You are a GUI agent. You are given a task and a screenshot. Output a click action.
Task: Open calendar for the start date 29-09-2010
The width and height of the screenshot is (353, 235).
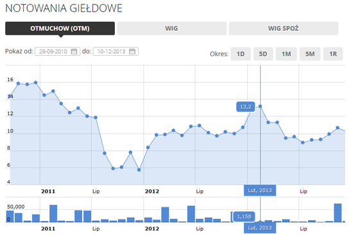coord(74,51)
